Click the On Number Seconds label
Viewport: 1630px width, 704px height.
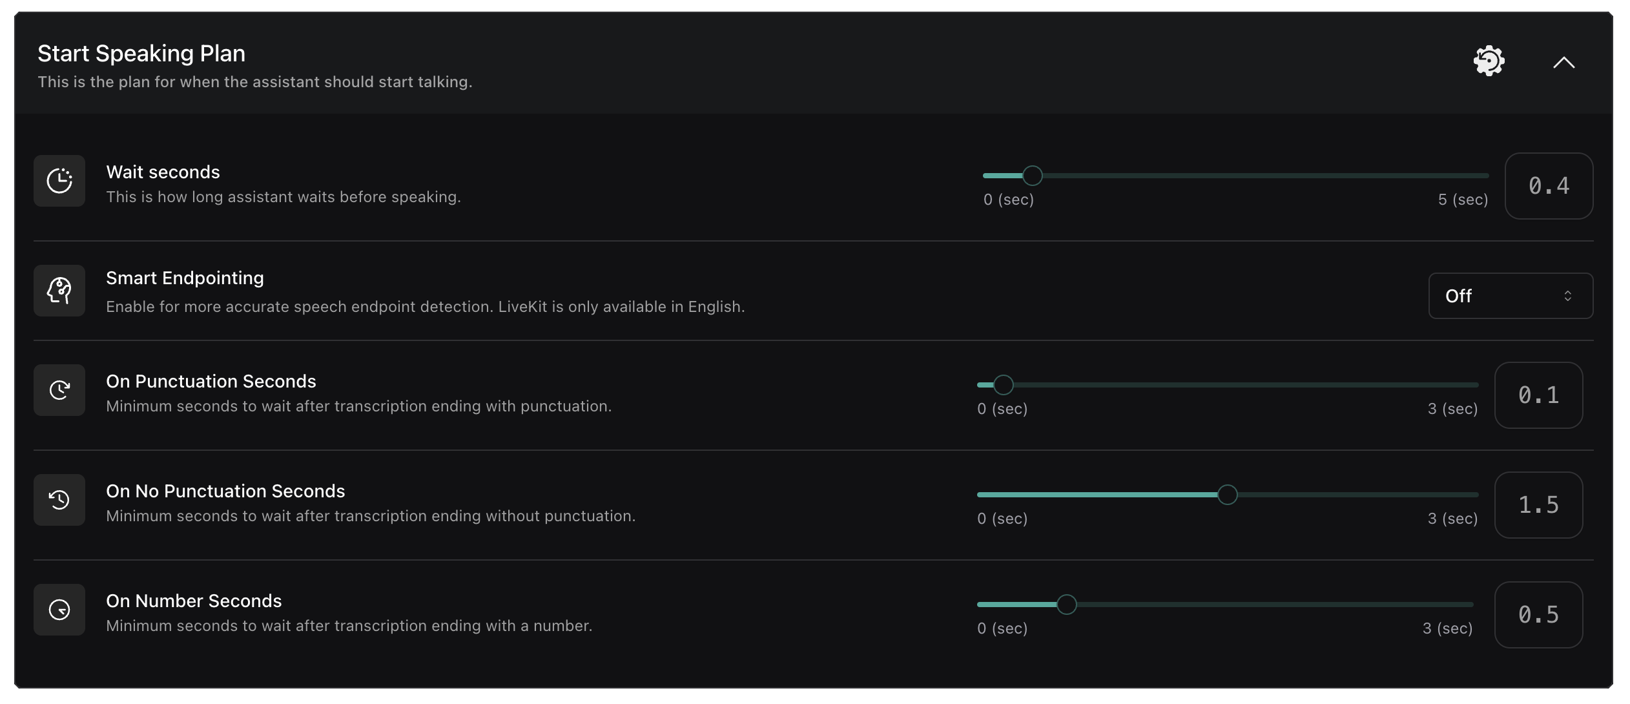click(x=194, y=601)
